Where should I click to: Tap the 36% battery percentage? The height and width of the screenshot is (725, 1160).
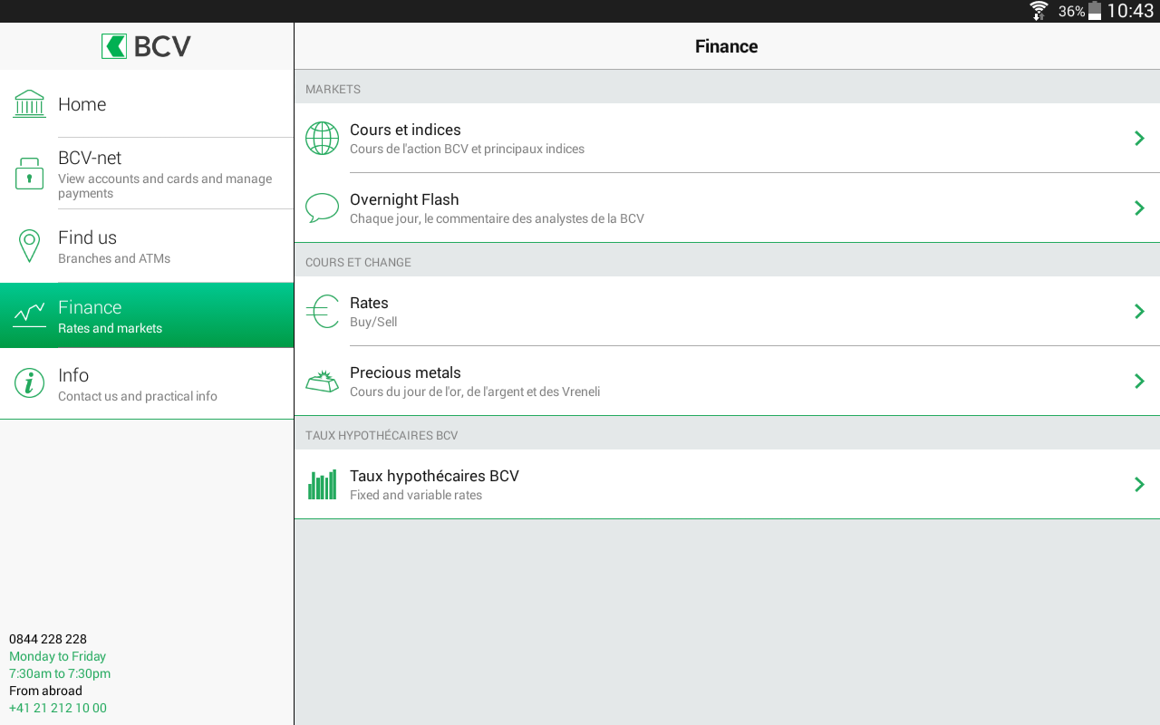[1072, 12]
